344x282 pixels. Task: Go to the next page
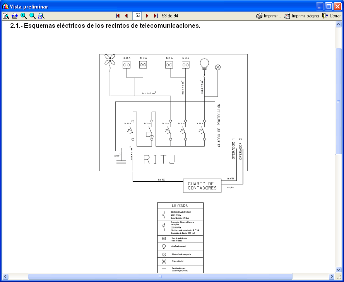147,16
